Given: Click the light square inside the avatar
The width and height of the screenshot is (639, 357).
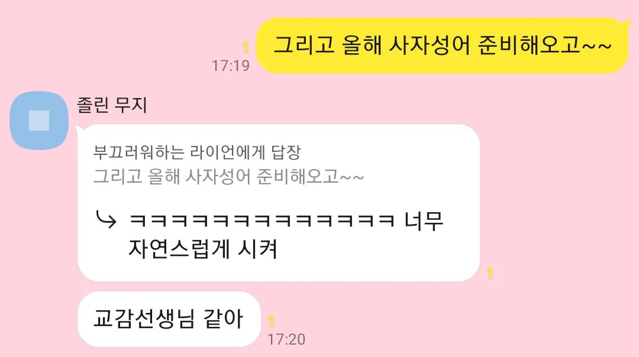Looking at the screenshot, I should tap(39, 121).
